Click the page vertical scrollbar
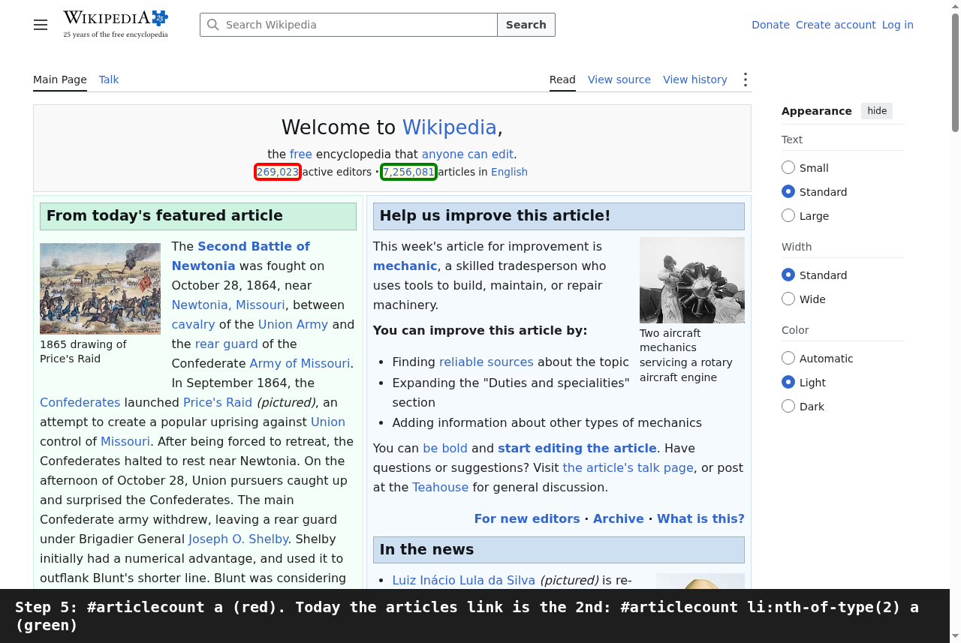 point(955,300)
